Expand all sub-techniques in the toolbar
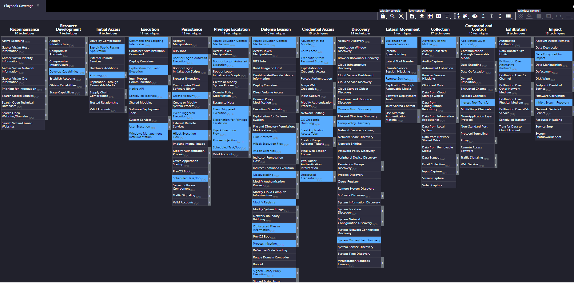 pos(483,16)
